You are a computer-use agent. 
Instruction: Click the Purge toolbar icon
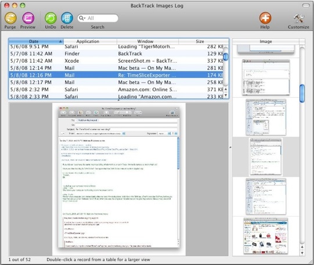tap(10, 18)
